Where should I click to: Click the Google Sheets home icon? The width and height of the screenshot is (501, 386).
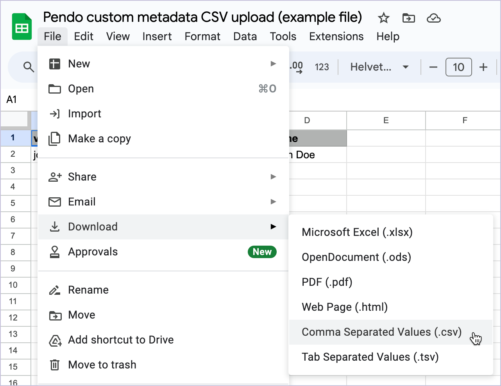(x=21, y=27)
